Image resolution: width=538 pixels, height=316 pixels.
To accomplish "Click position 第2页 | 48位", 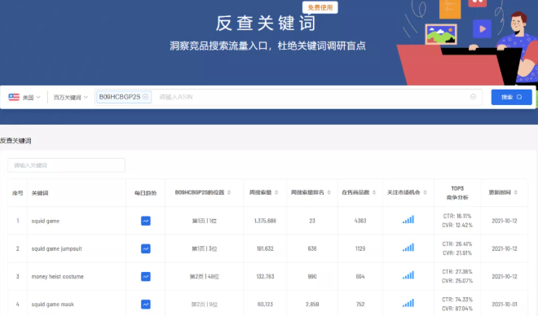I will click(x=205, y=277).
